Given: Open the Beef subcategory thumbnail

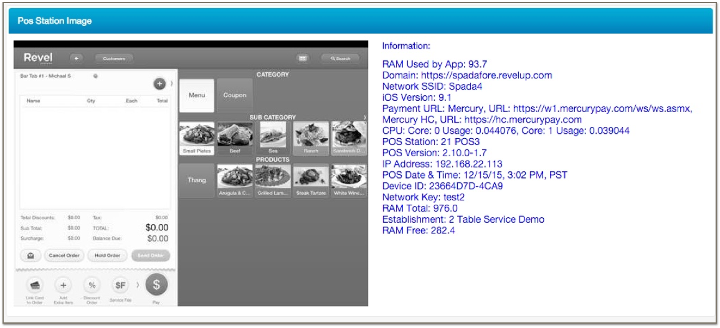Looking at the screenshot, I should pos(235,138).
